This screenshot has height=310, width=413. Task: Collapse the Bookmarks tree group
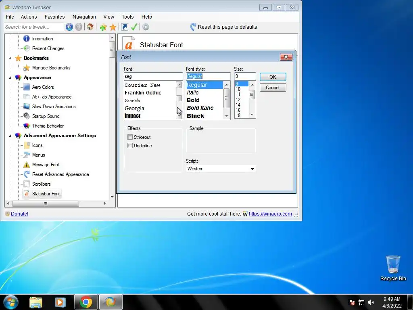10,58
